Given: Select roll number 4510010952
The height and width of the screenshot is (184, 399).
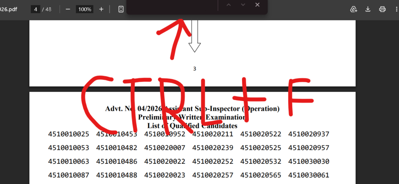Looking at the screenshot, I should pos(165,134).
